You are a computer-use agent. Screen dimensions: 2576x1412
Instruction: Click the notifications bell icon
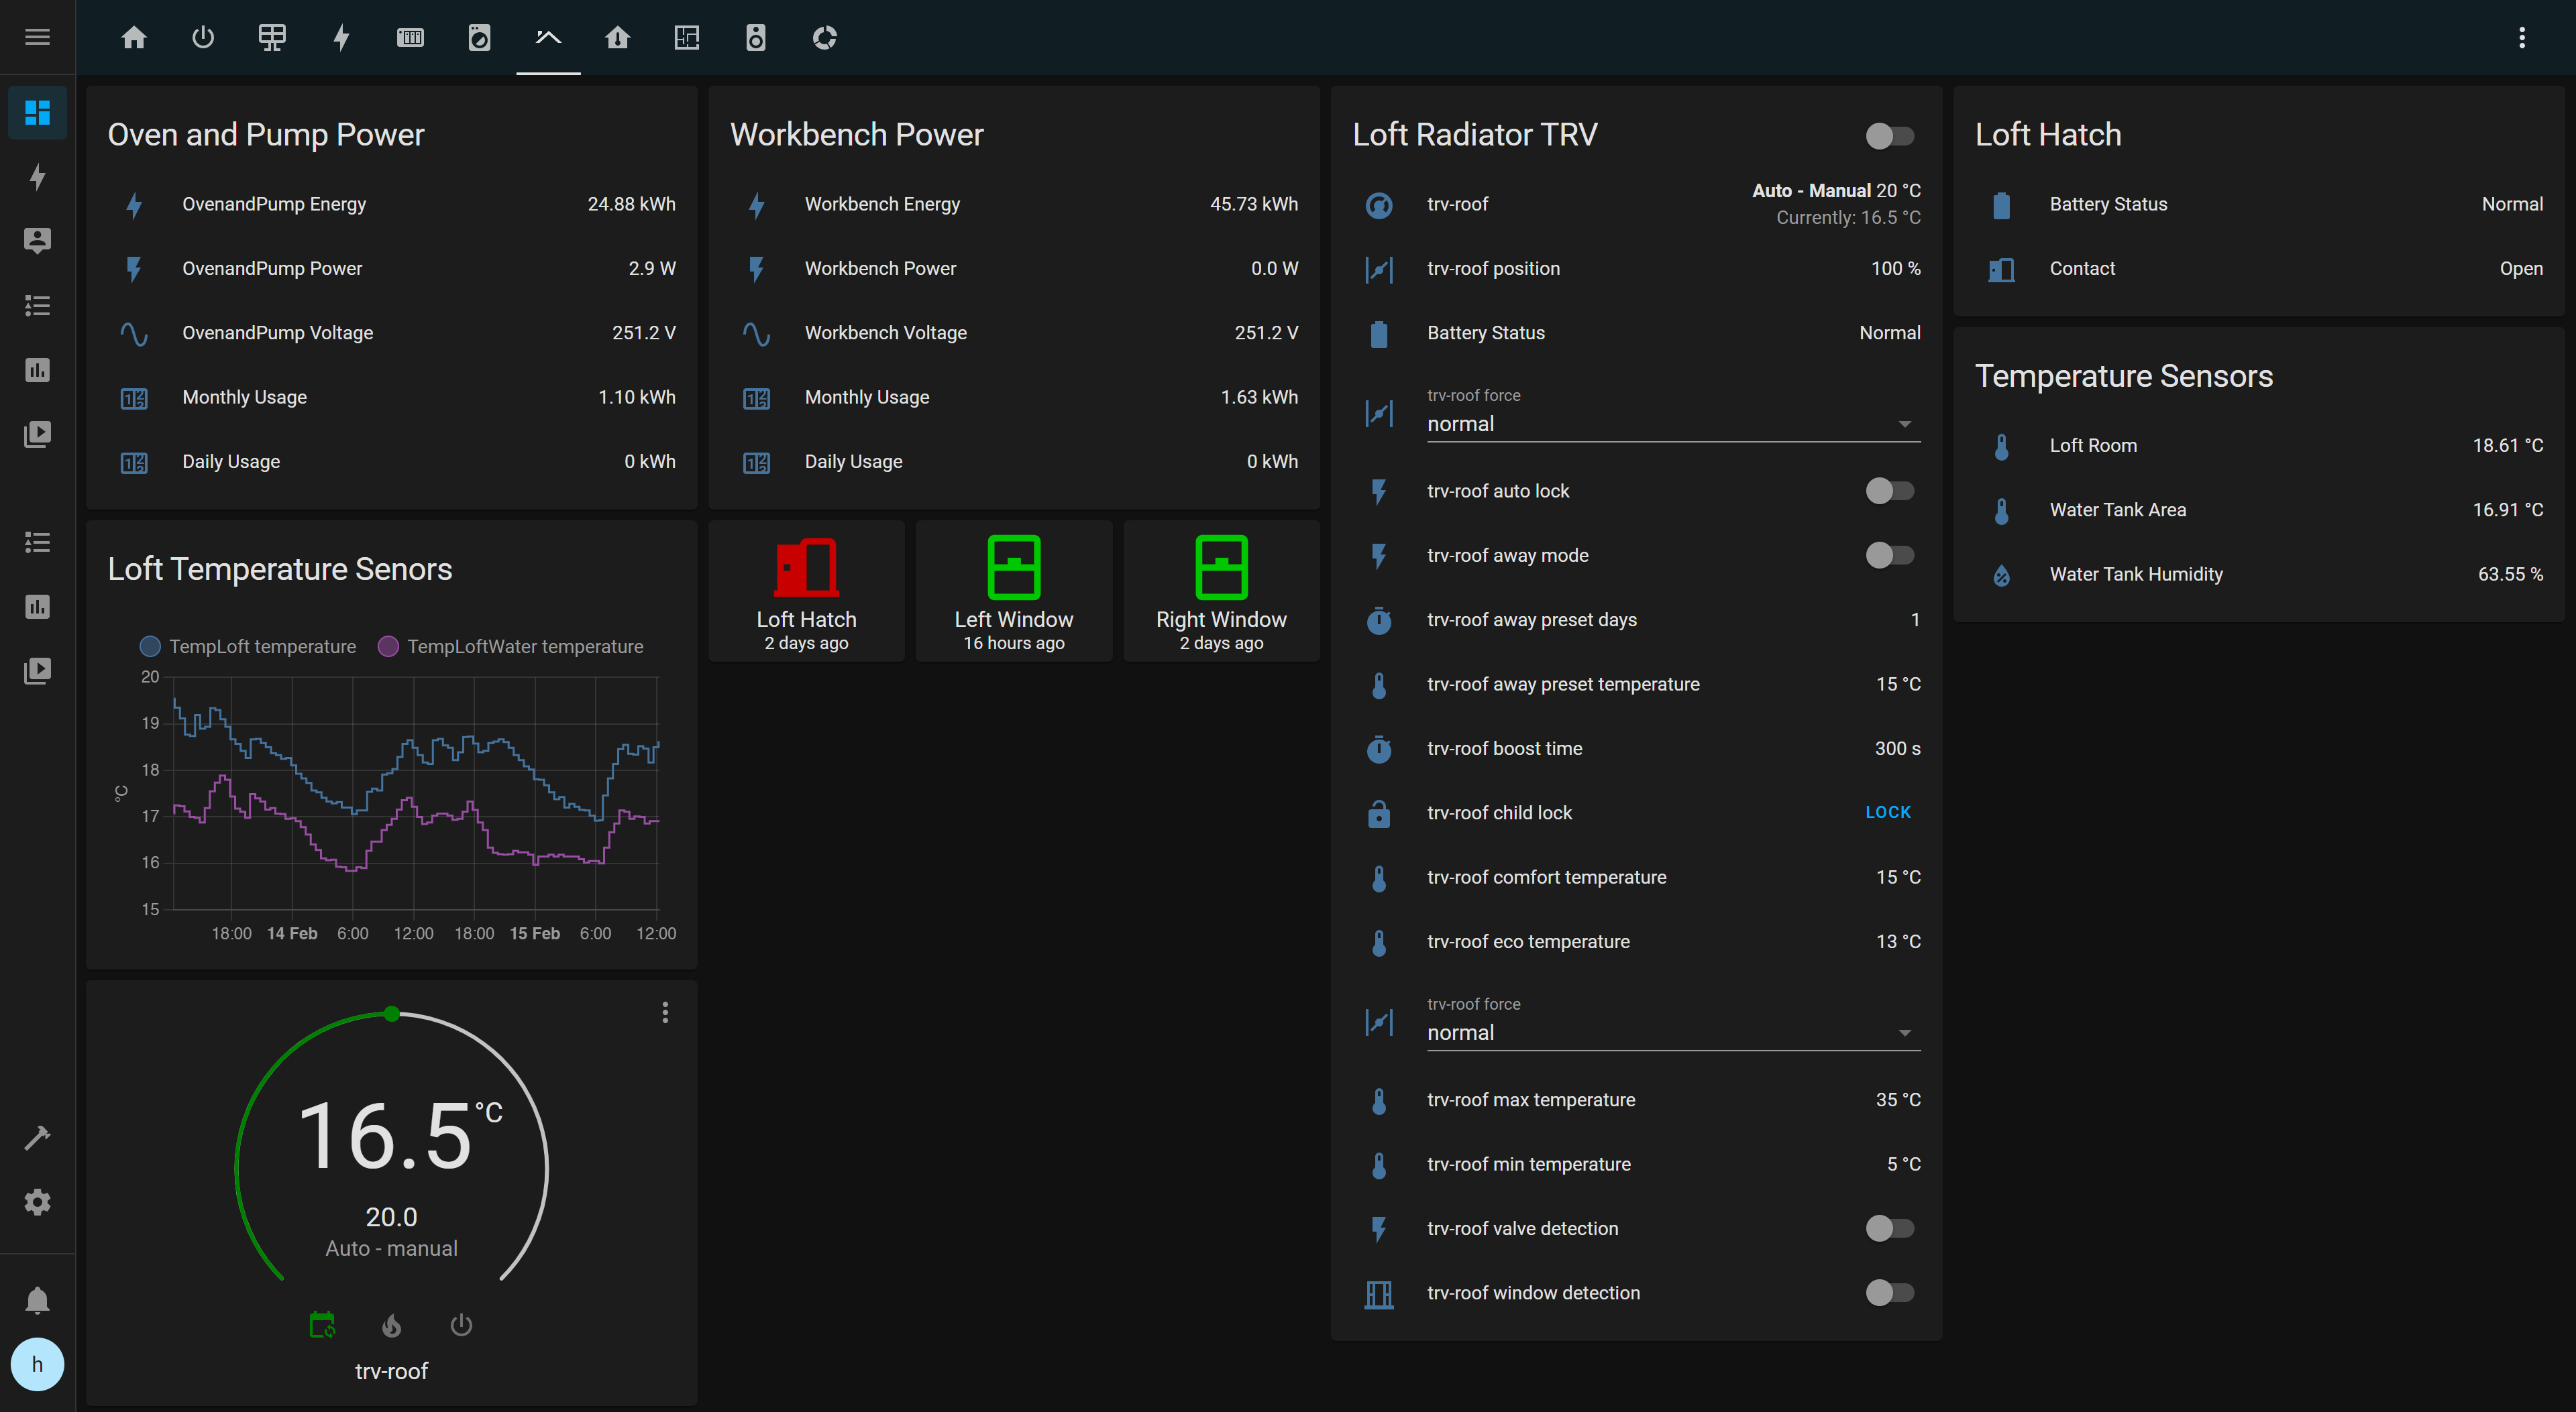point(37,1300)
